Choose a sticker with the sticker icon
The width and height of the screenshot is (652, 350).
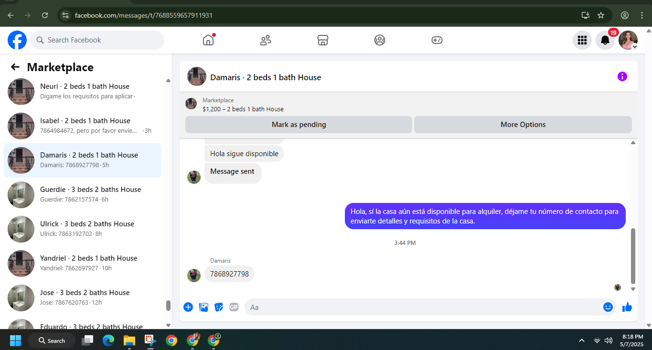(219, 307)
